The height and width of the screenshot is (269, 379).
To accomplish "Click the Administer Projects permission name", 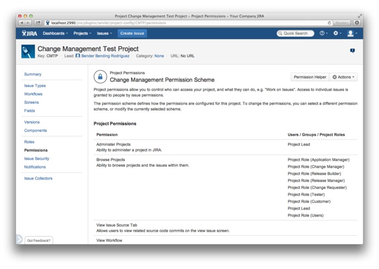I will 113,144.
